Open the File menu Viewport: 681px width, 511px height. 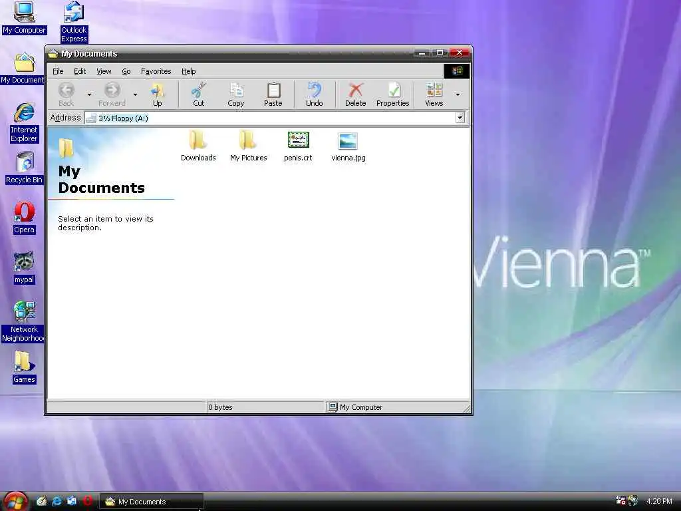point(59,71)
